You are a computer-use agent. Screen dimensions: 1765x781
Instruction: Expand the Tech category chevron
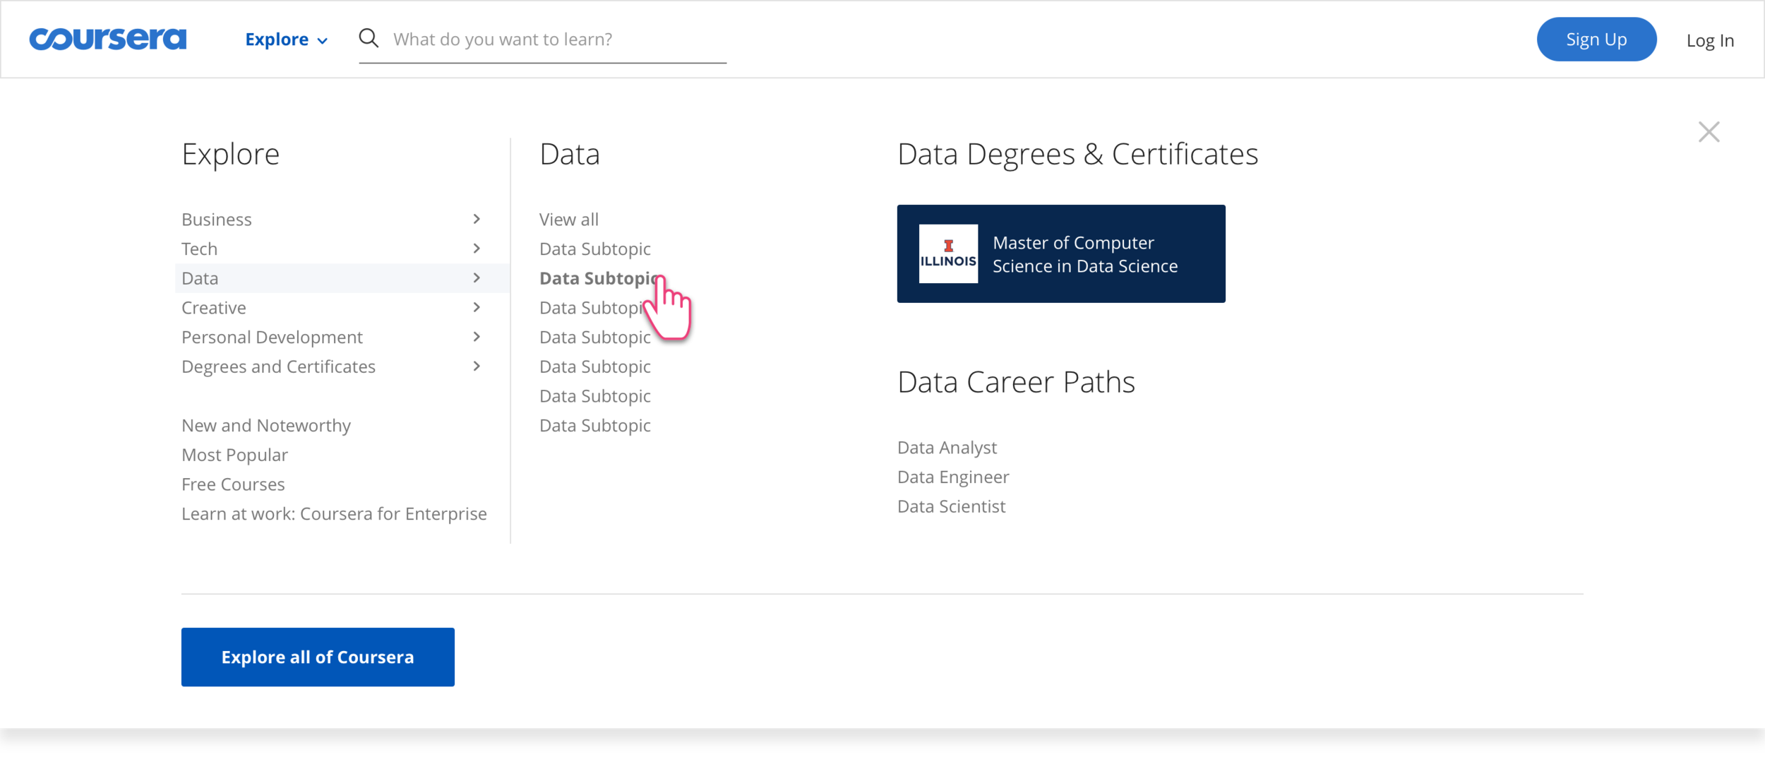477,249
